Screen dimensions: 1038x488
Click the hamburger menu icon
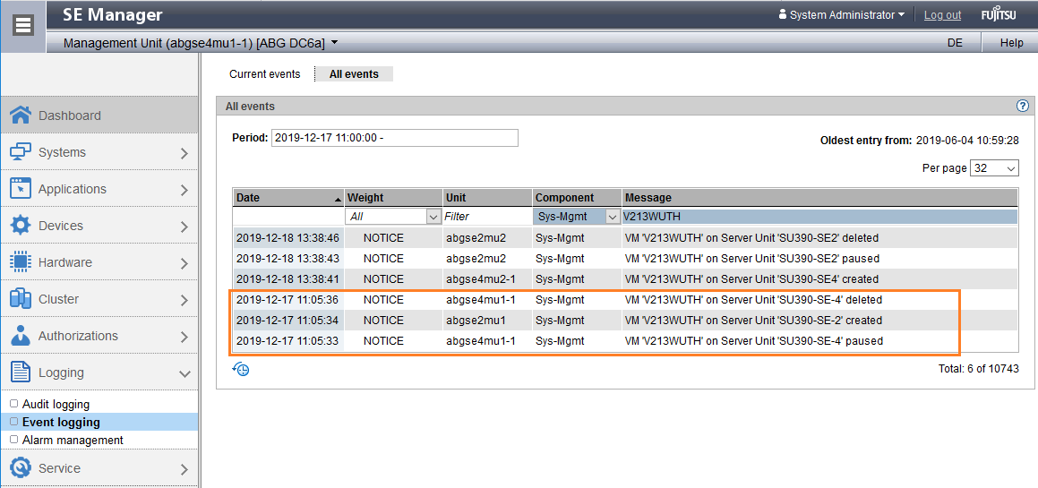(23, 25)
